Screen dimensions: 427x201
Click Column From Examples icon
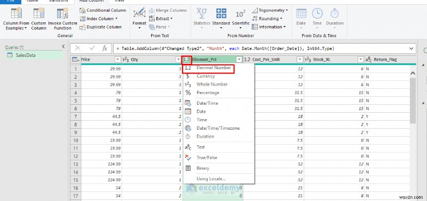(16, 14)
